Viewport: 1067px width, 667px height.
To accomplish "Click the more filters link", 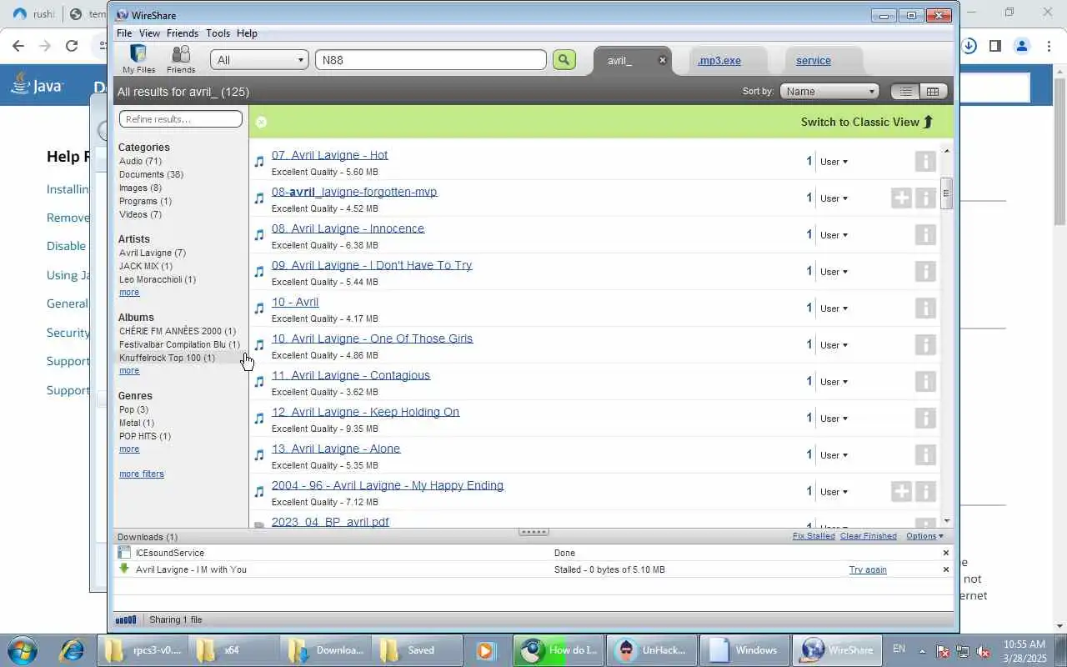I will (x=142, y=474).
